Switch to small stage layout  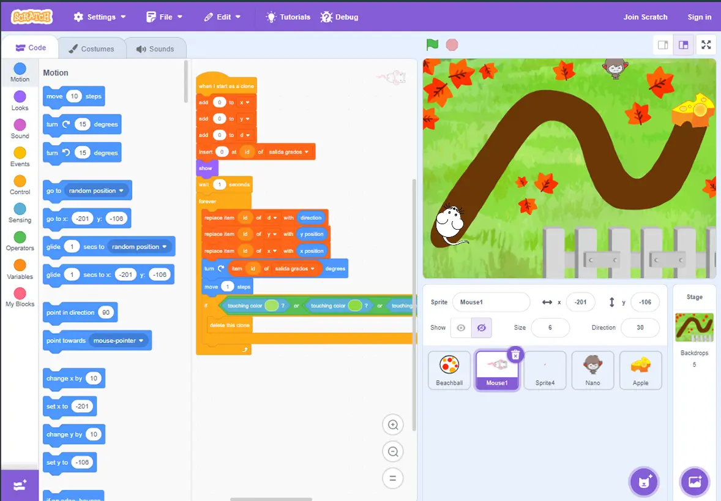pyautogui.click(x=663, y=45)
